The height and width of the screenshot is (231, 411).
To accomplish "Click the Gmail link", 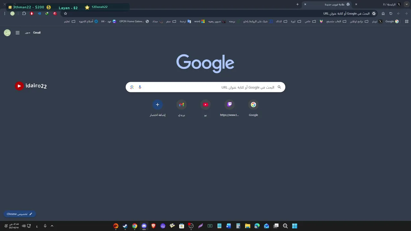I will click(37, 33).
